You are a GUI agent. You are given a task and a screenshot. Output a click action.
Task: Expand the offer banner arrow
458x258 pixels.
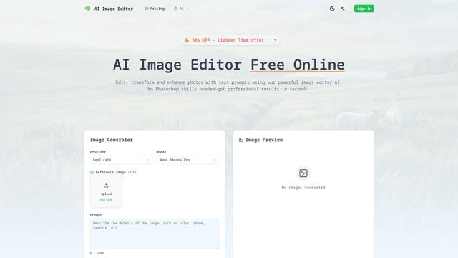tap(275, 40)
